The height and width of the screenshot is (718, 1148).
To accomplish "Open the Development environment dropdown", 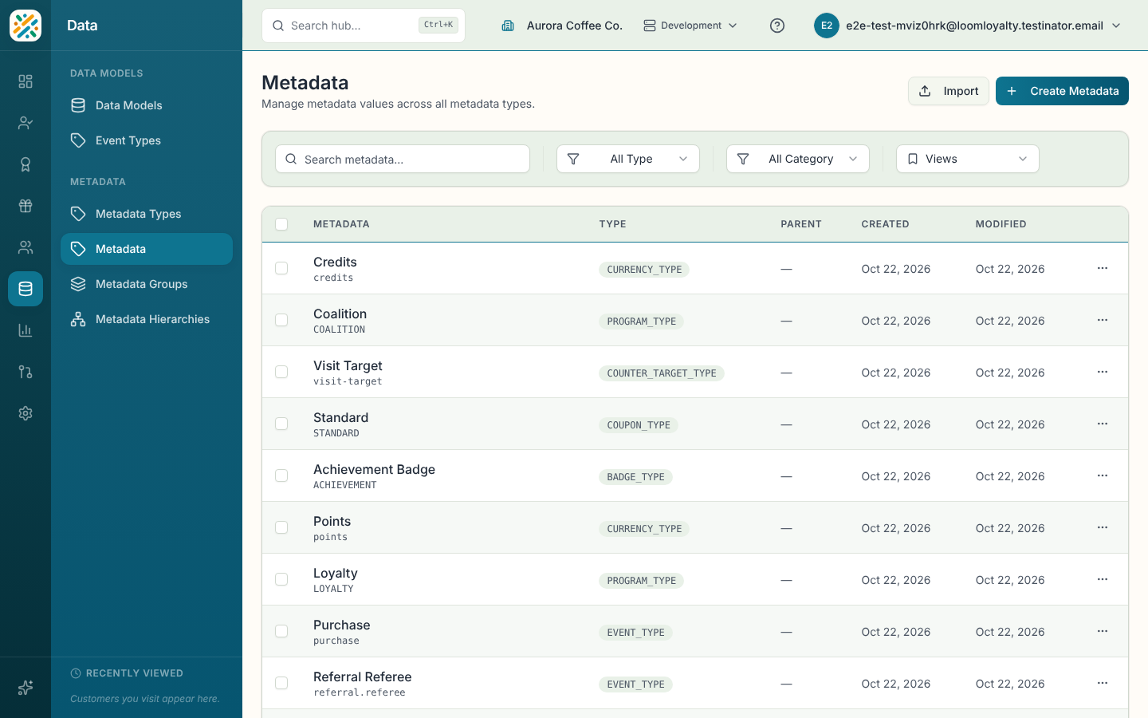I will (x=690, y=26).
